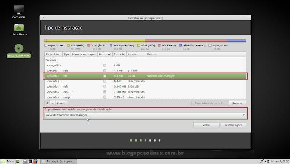This screenshot has width=290, height=164.
Task: Click the sda5 (ext4) red legend swatch
Action: click(x=159, y=45)
